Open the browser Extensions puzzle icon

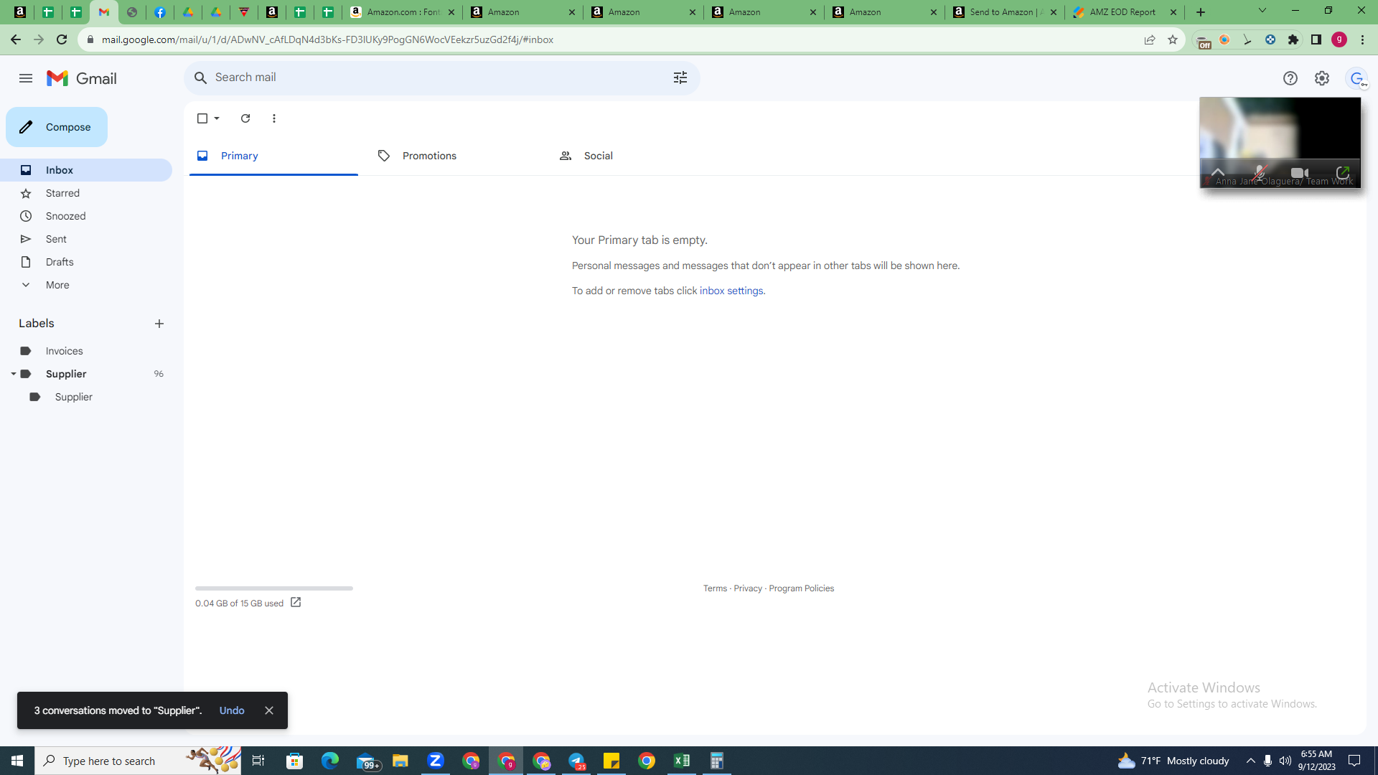click(x=1293, y=39)
